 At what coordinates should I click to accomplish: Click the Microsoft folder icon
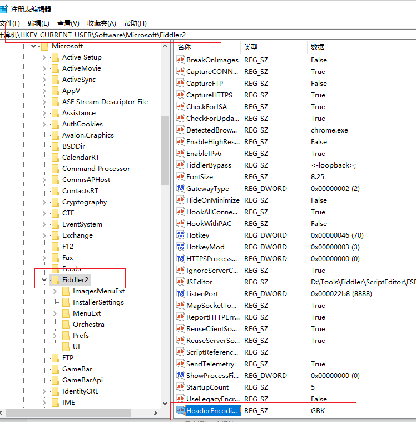pos(44,46)
